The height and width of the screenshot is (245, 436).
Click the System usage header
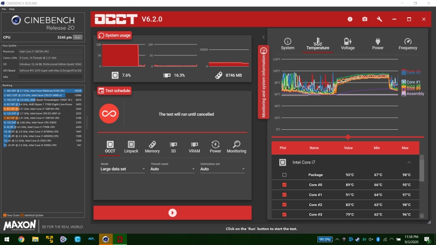click(x=114, y=35)
